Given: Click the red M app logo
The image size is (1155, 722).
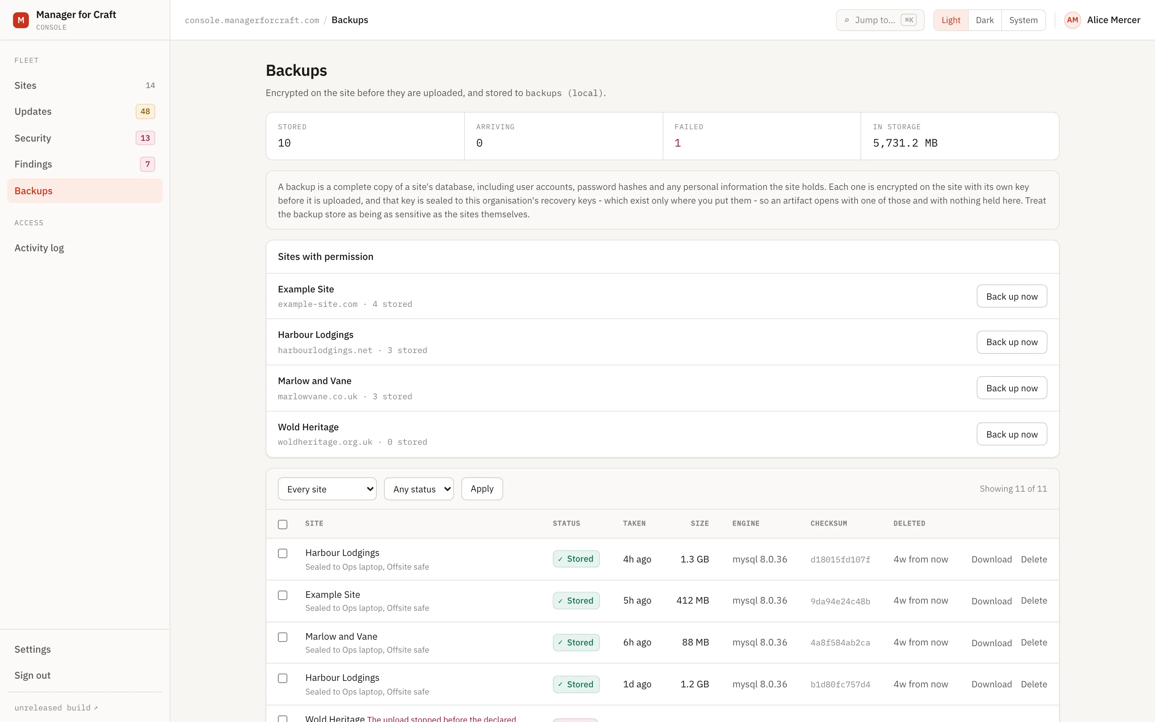Looking at the screenshot, I should [x=21, y=20].
